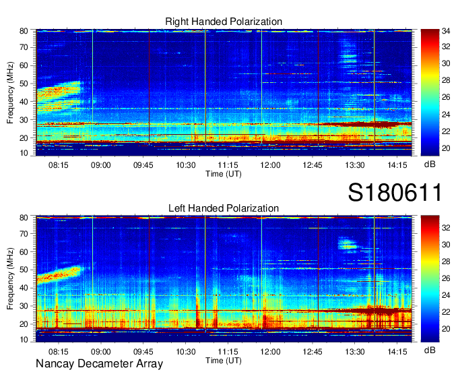Screen dimensions: 458x372
Task: Click the 12:45 time tick on the right-handed plot
Action: point(313,165)
